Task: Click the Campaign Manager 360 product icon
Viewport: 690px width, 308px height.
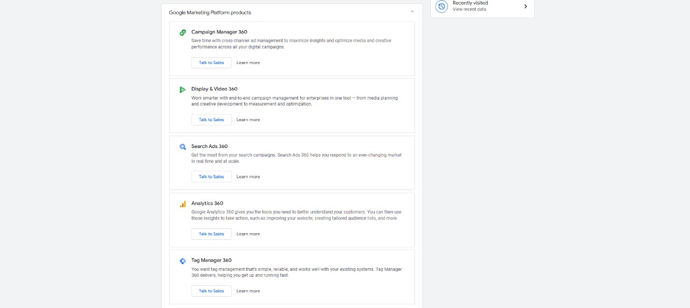Action: click(x=183, y=32)
